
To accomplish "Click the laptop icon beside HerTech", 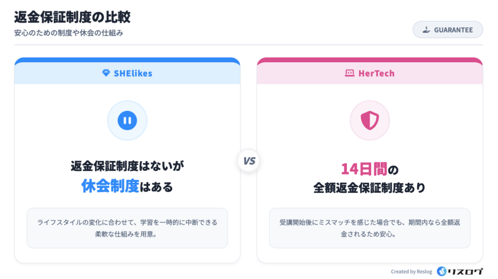I will click(349, 73).
